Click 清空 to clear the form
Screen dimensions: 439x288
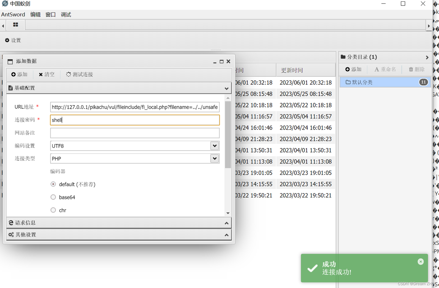(47, 74)
